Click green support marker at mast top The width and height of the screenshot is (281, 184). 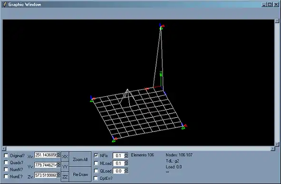tap(161, 28)
